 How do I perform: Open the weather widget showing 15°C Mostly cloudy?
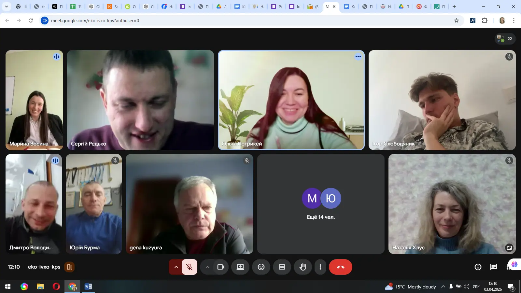point(410,286)
